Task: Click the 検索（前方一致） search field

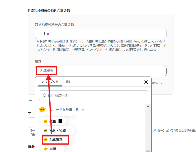Action: (93, 95)
